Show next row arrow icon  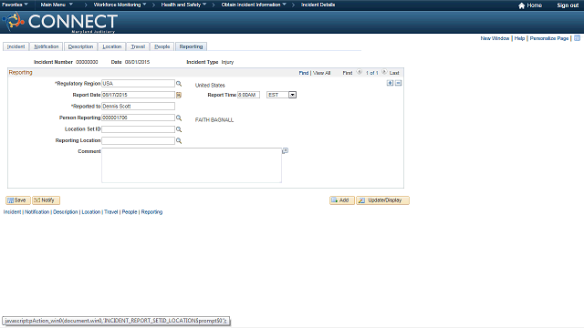point(384,72)
